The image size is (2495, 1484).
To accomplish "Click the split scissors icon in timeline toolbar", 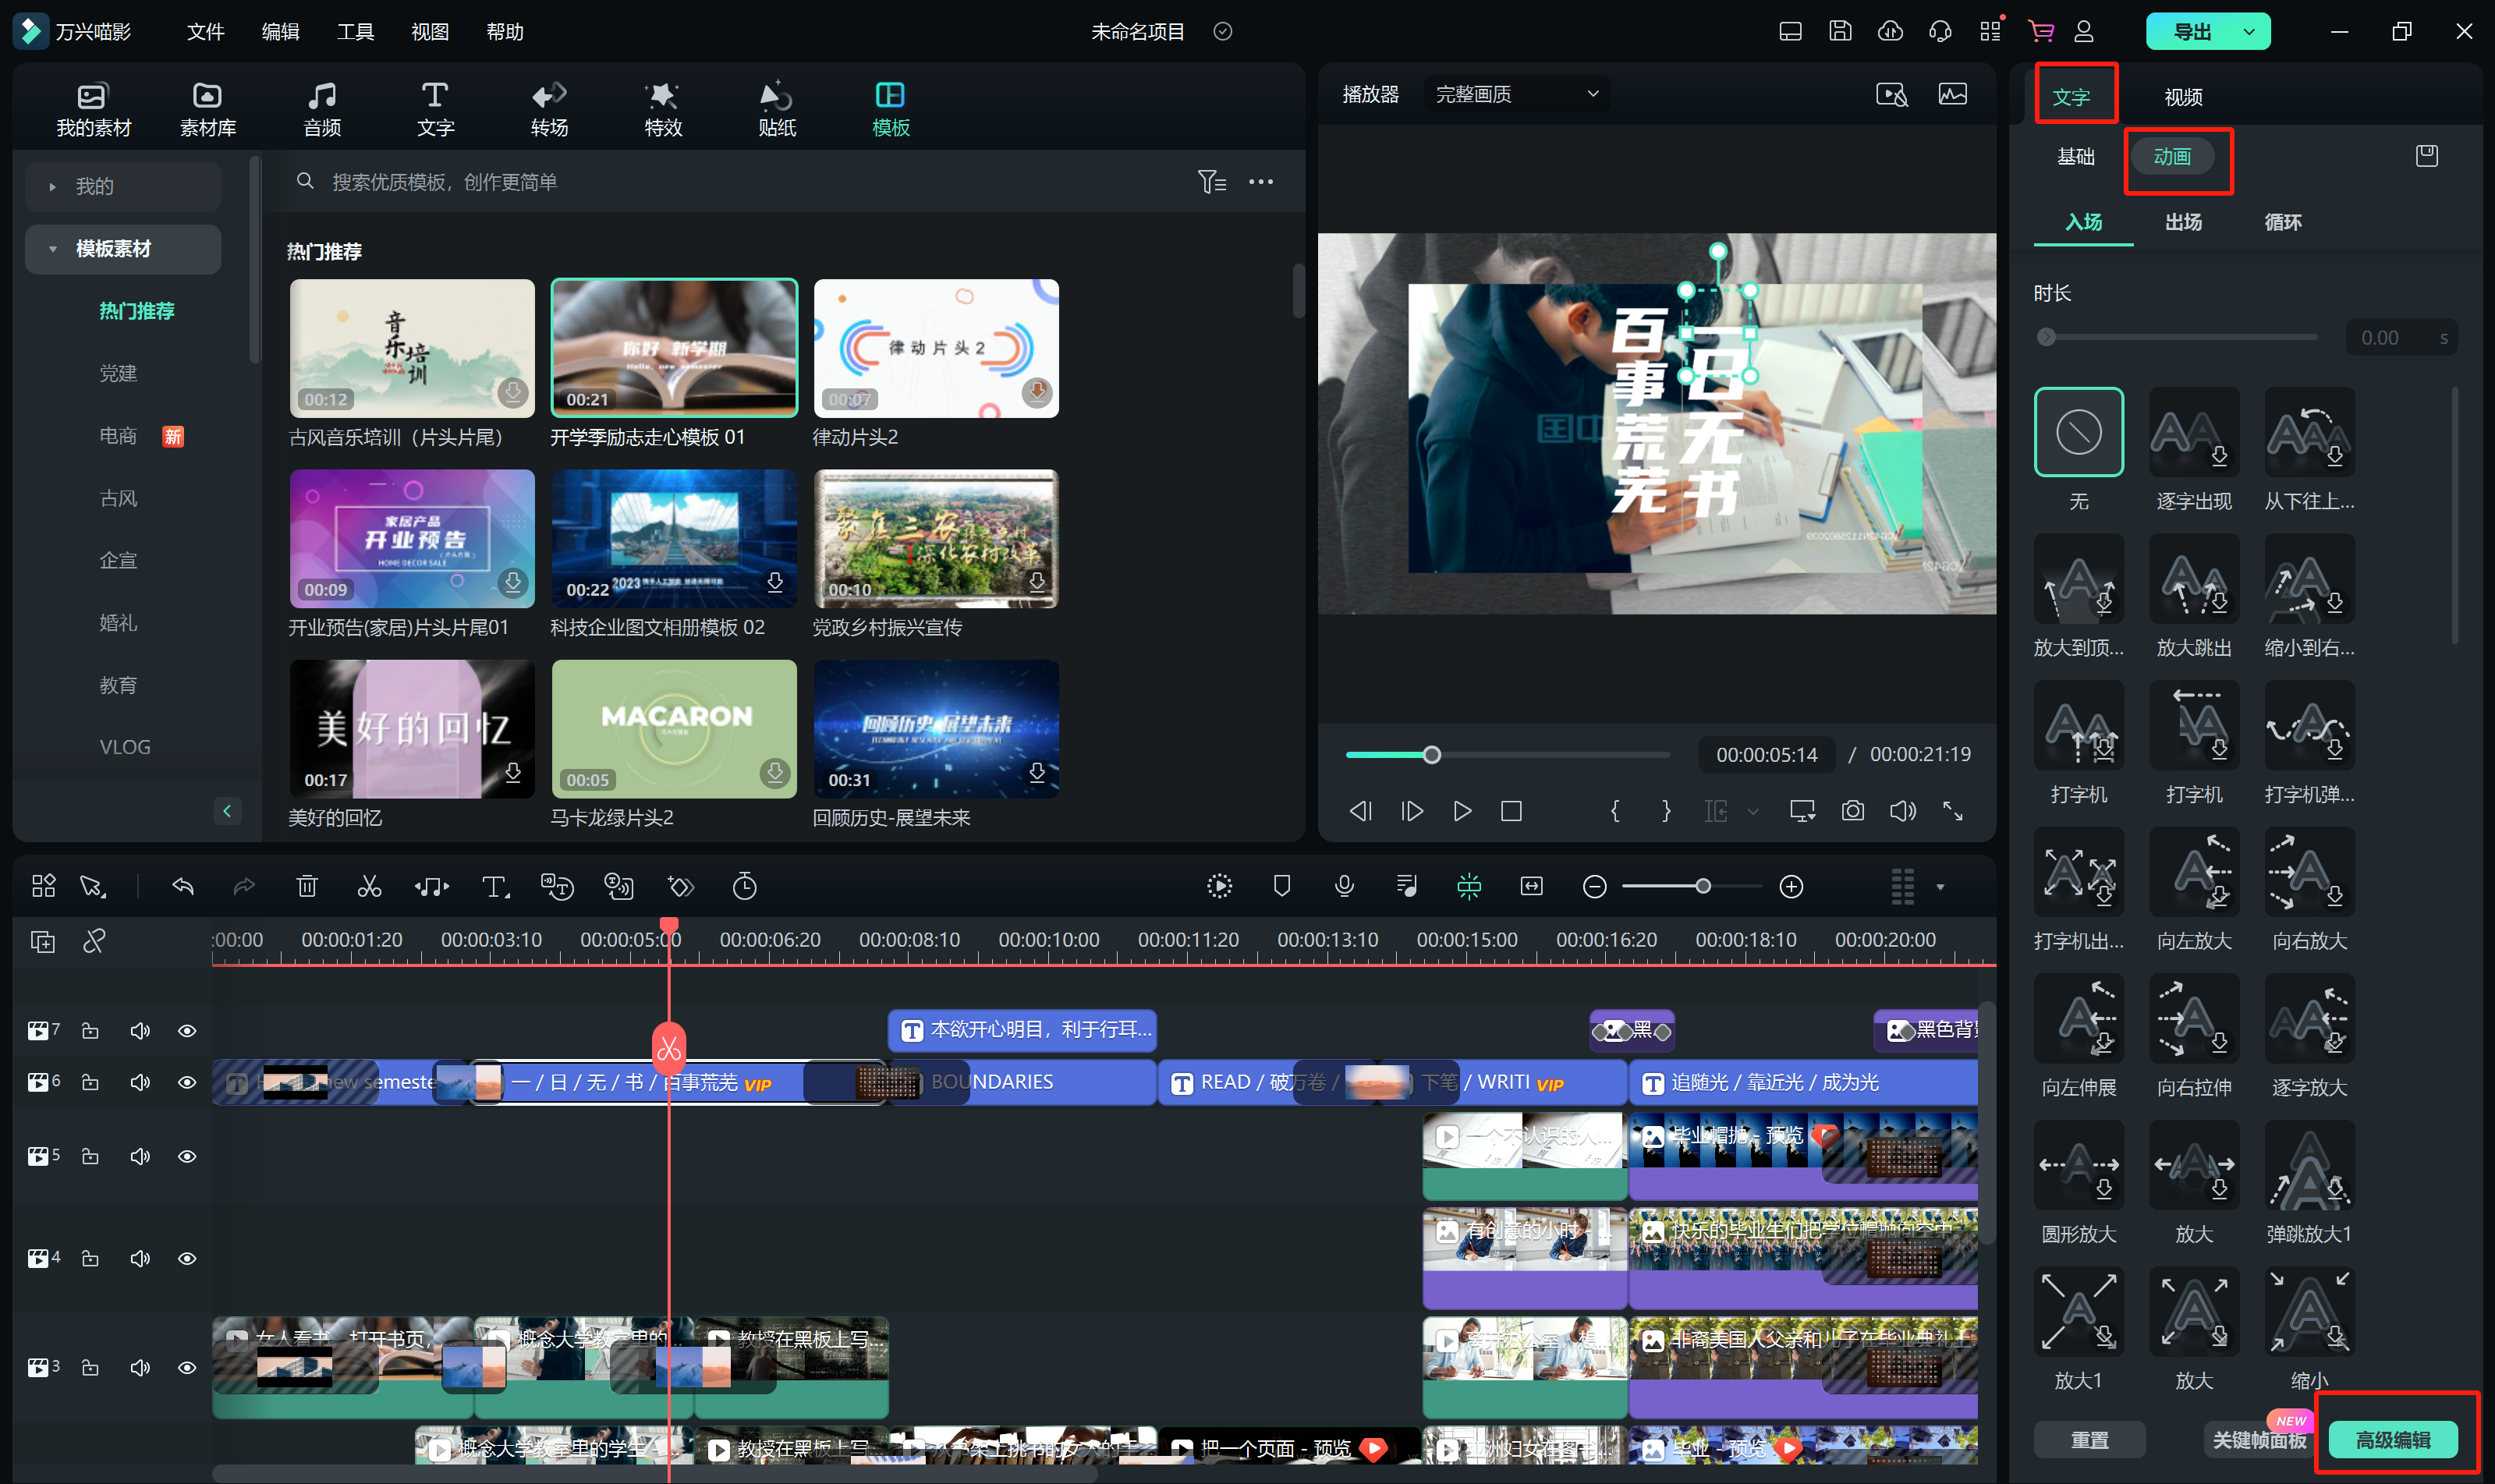I will coord(369,886).
